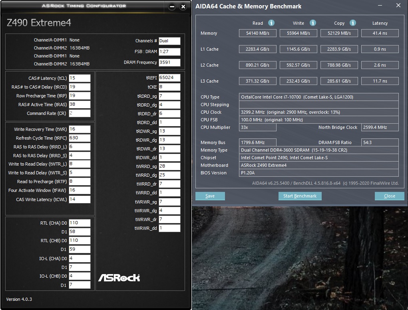Select the Row Precharge Time (tRP) field
This screenshot has height=310, width=408.
[x=80, y=96]
